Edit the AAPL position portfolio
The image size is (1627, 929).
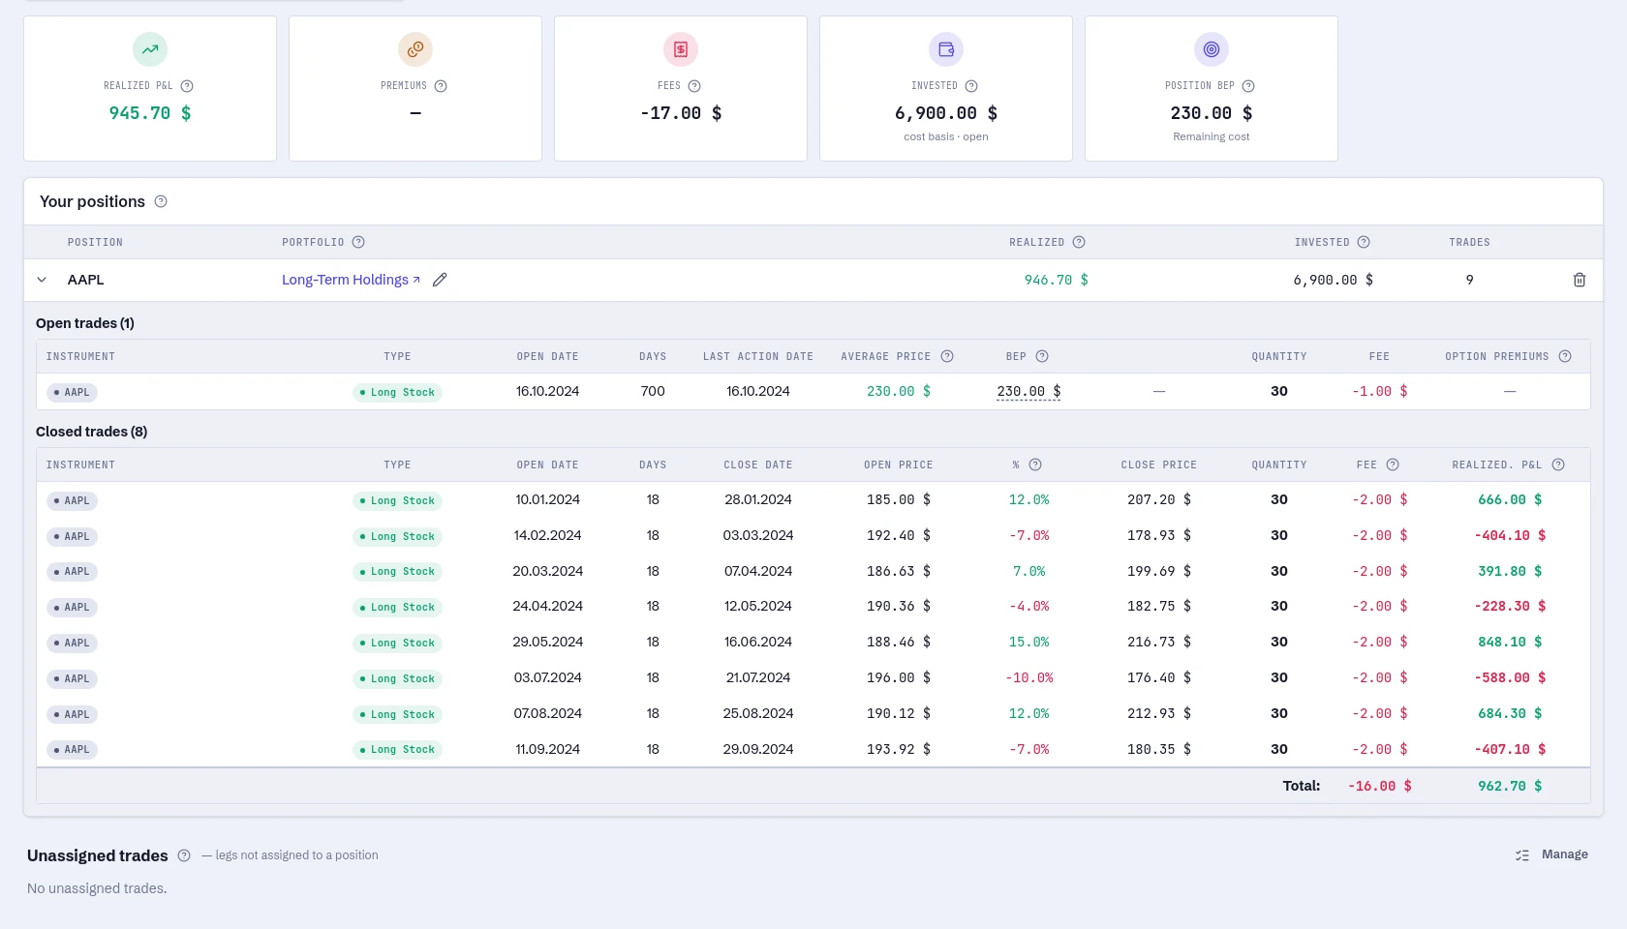(440, 280)
